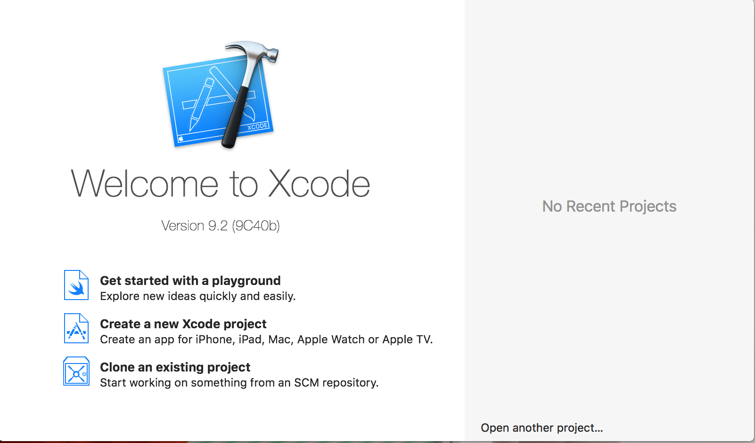Select 'Create a new Xcode project'
Viewport: 755px width, 443px height.
tap(183, 324)
